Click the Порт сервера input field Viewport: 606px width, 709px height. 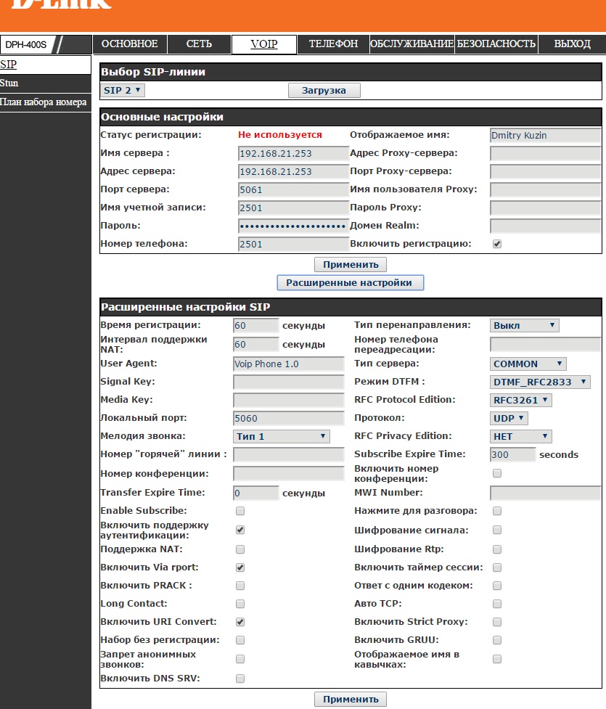point(293,189)
